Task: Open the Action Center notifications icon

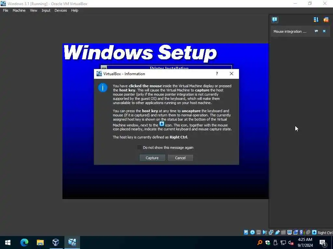Action: pyautogui.click(x=323, y=243)
